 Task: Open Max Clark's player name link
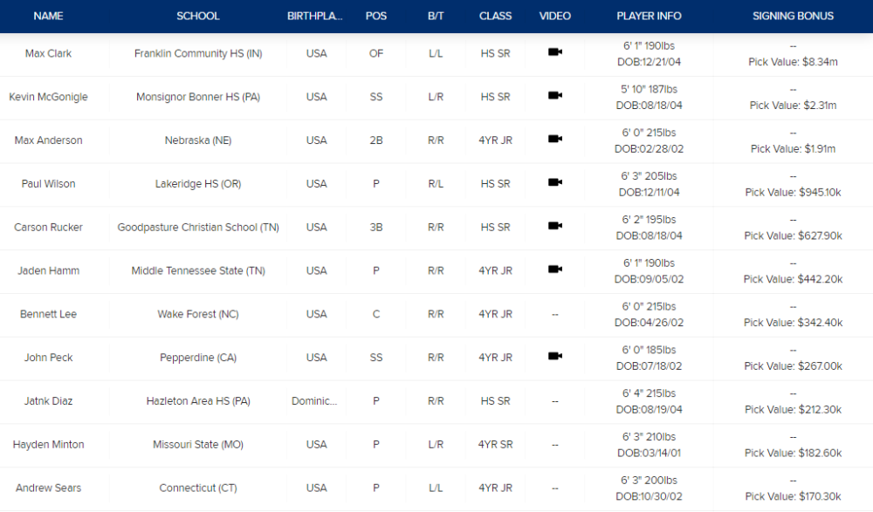49,53
